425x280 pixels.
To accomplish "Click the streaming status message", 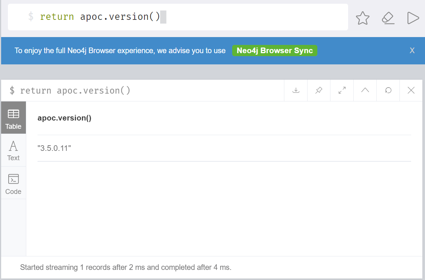I will pyautogui.click(x=126, y=267).
